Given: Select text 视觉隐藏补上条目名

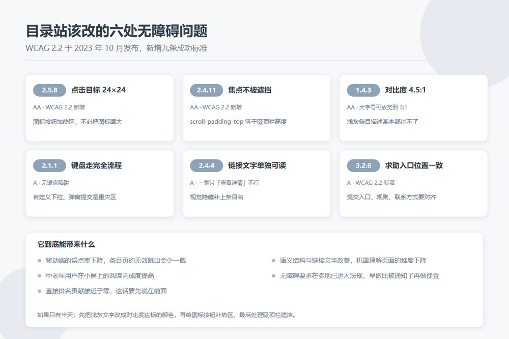Looking at the screenshot, I should (x=216, y=197).
